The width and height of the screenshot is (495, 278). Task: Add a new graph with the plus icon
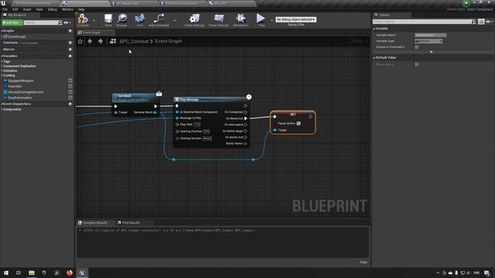[x=70, y=31]
